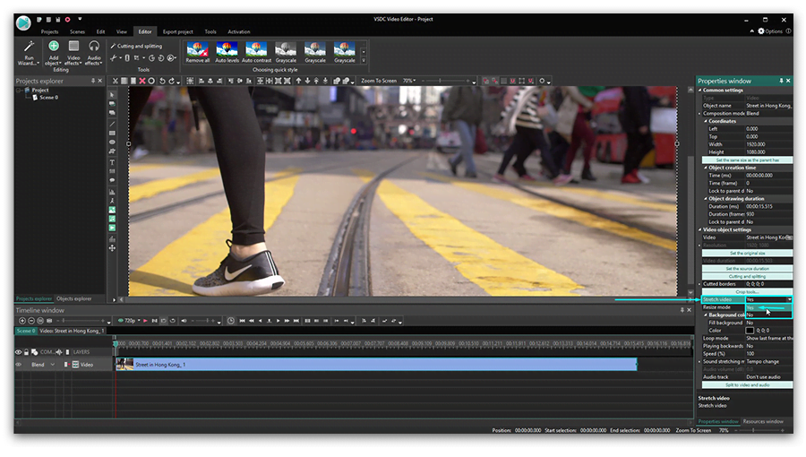Expand the Zoom To Screen dropdown
Viewport: 806px width, 457px height.
pyautogui.click(x=415, y=81)
